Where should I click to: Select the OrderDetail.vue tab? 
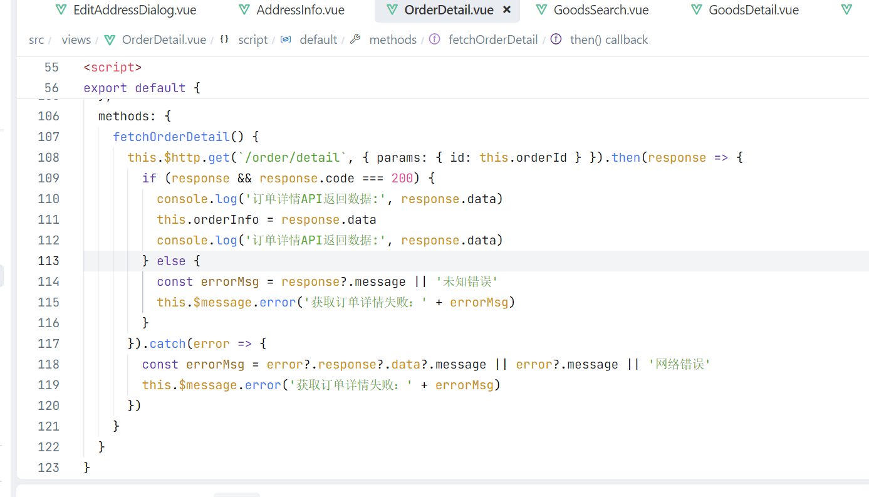tap(447, 10)
